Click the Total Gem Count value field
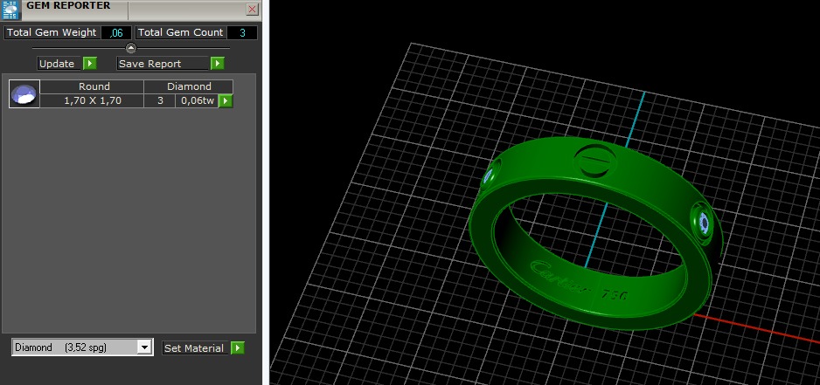Viewport: 820px width, 385px height. [x=242, y=32]
